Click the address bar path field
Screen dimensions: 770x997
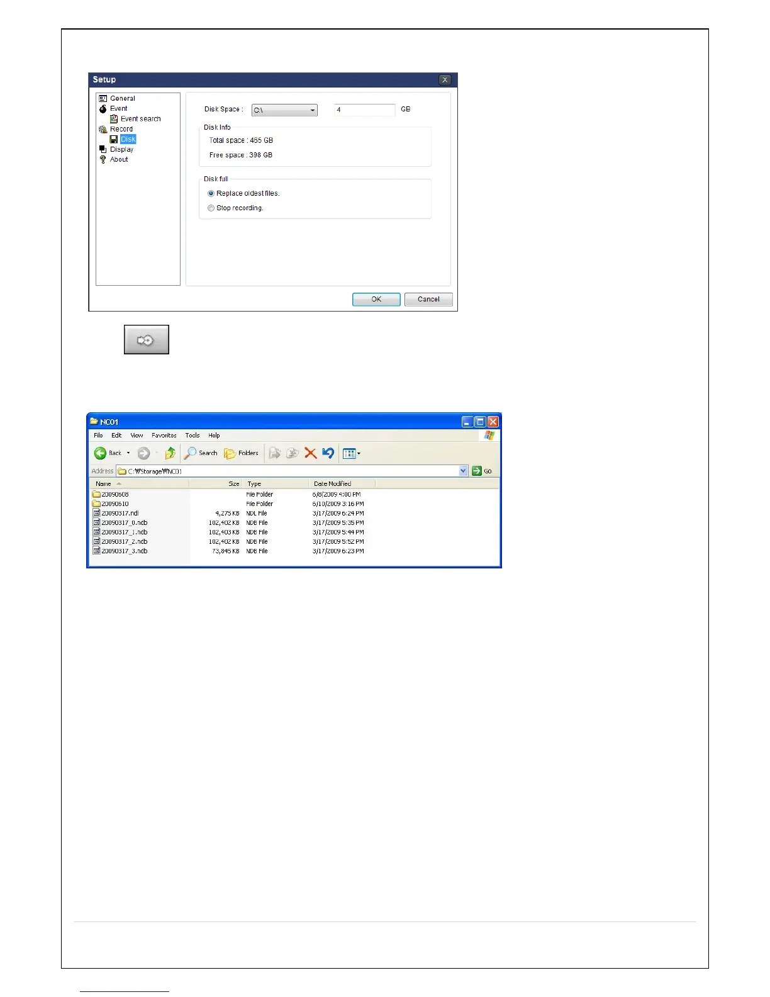tap(293, 471)
